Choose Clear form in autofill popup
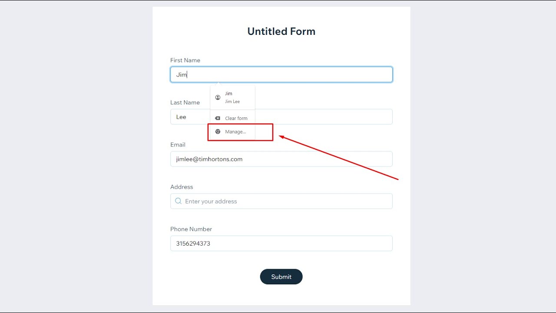 click(232, 118)
